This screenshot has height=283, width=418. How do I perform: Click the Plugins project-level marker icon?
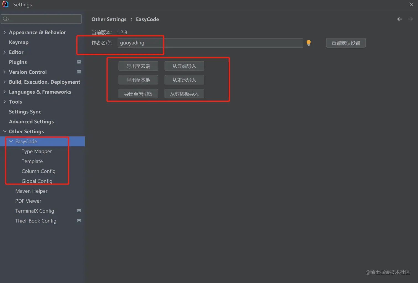(x=79, y=62)
